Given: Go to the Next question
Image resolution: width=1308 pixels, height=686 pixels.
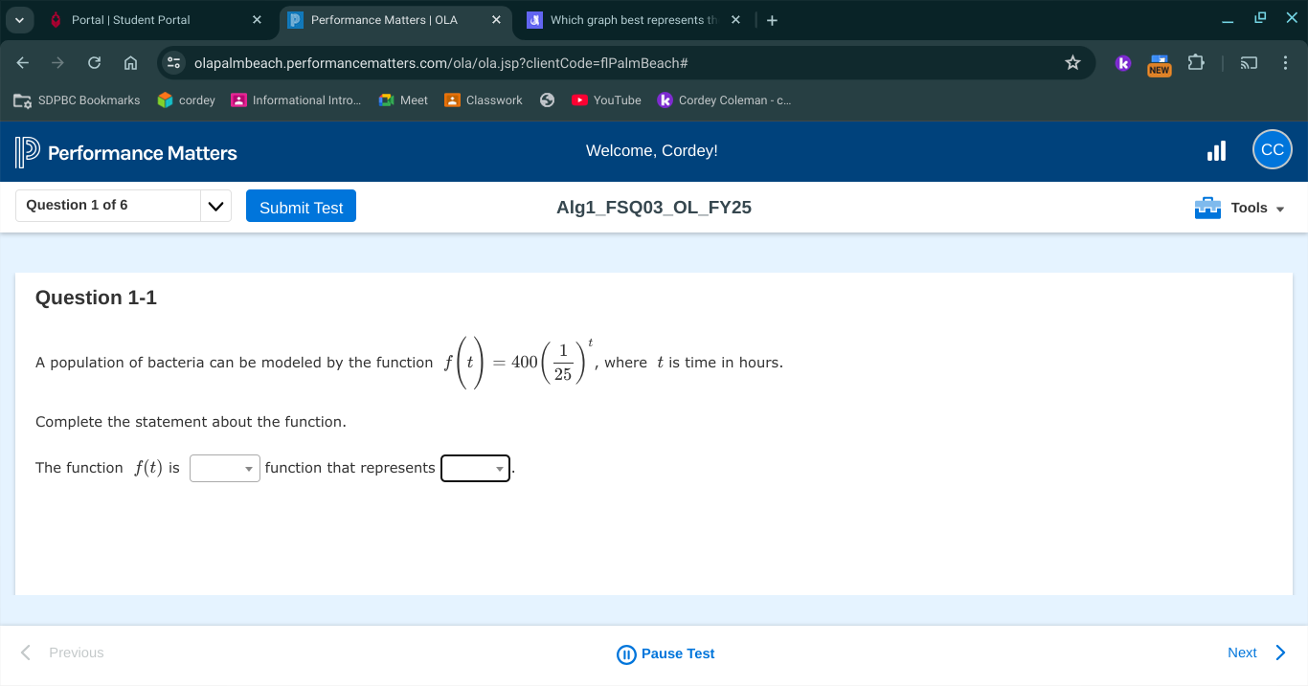Looking at the screenshot, I should coord(1257,653).
